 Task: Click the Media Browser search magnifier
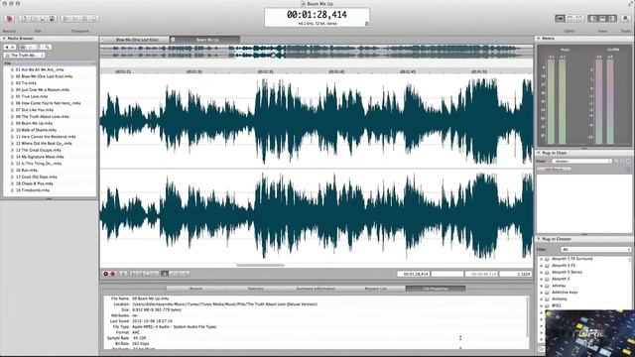tap(48, 47)
